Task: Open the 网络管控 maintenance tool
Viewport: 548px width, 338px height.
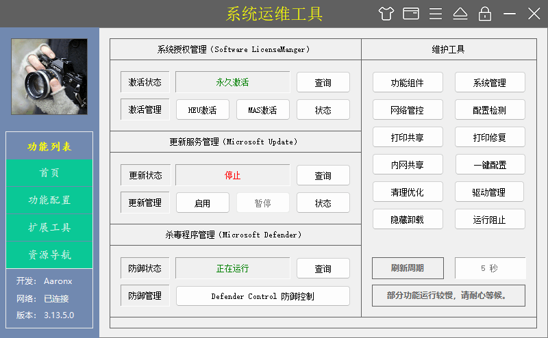Action: [x=408, y=110]
